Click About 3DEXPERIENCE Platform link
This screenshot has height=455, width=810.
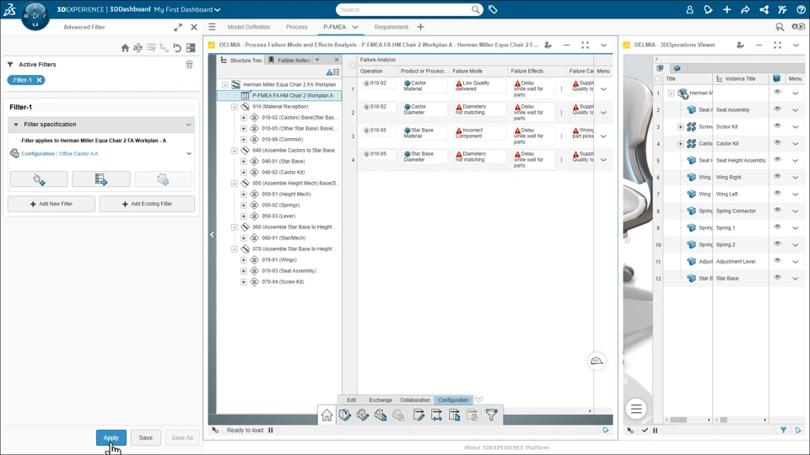(x=506, y=447)
